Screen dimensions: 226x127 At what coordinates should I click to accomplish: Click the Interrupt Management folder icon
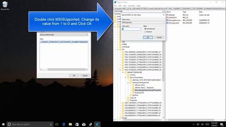pyautogui.click(x=131, y=83)
